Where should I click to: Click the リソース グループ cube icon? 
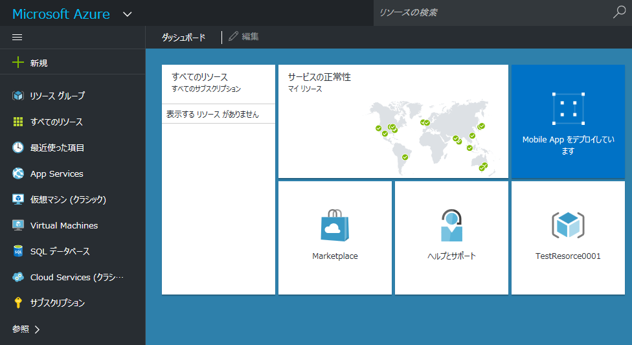pyautogui.click(x=18, y=96)
